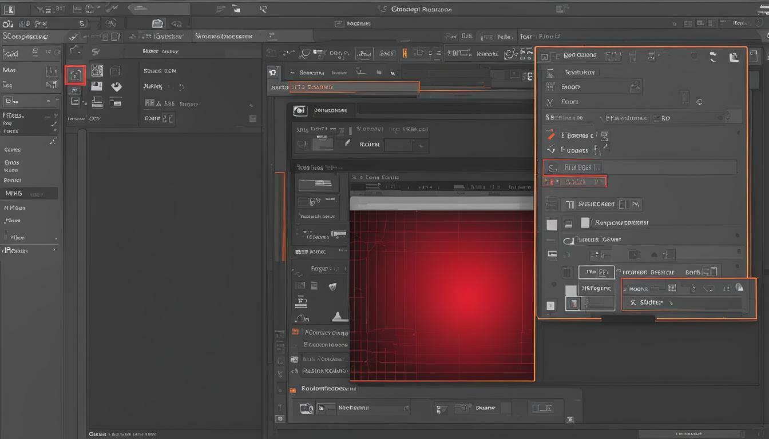Select the highlighted tool in the left toolbox

pos(76,75)
